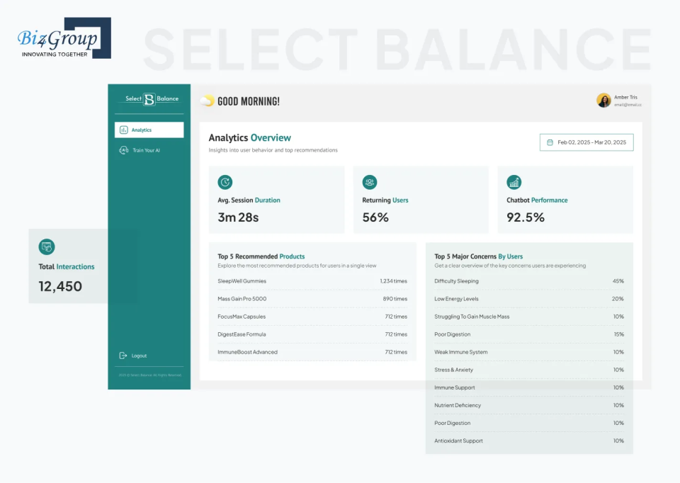Select the Analytics bar chart icon in sidebar
Image resolution: width=680 pixels, height=483 pixels.
tap(123, 130)
